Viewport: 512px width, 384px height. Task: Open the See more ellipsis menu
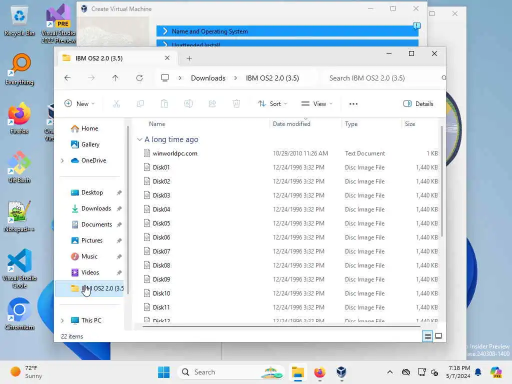point(353,104)
